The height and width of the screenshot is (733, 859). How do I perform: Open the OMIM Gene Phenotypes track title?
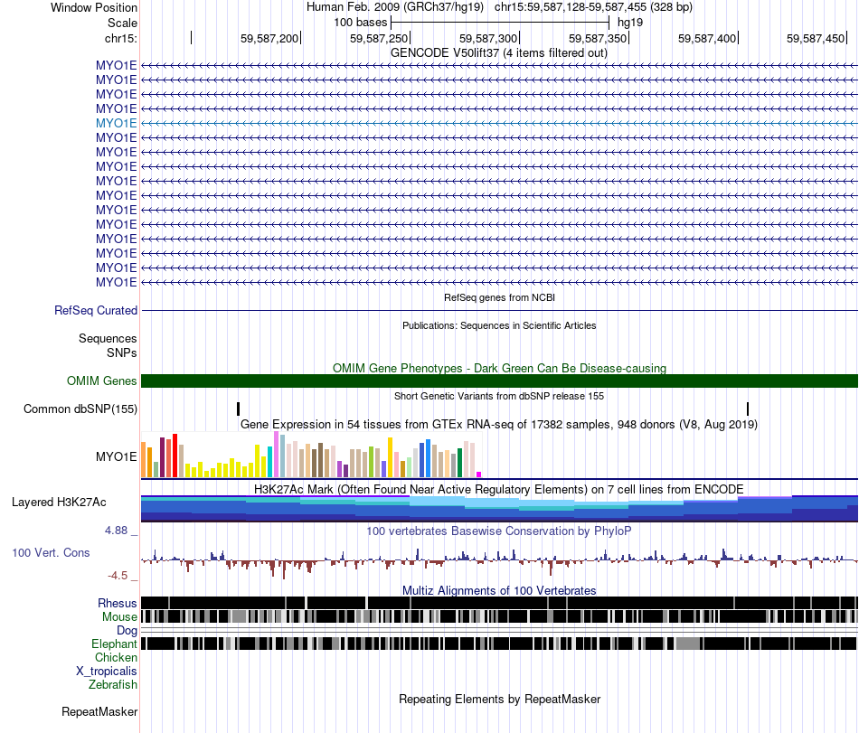pos(499,369)
